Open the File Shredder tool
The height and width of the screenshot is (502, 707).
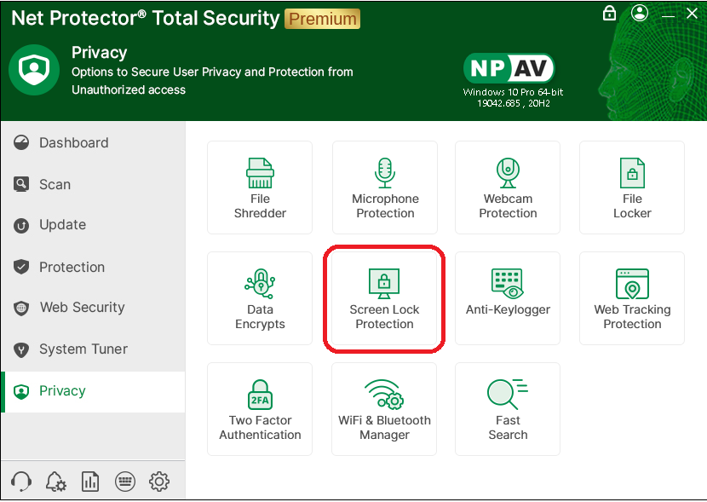[260, 188]
